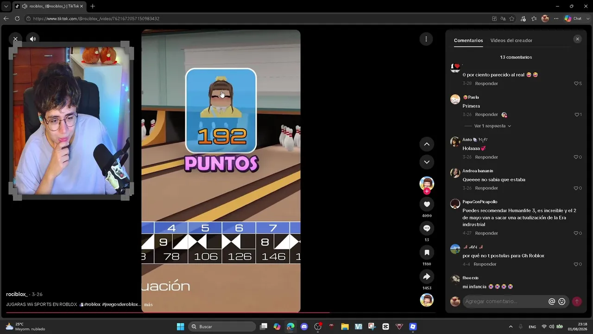Seek on the red video progress bar
593x334 pixels.
[221, 312]
